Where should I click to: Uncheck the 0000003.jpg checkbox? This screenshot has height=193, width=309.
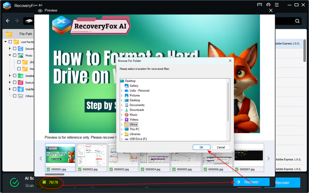click(x=111, y=169)
